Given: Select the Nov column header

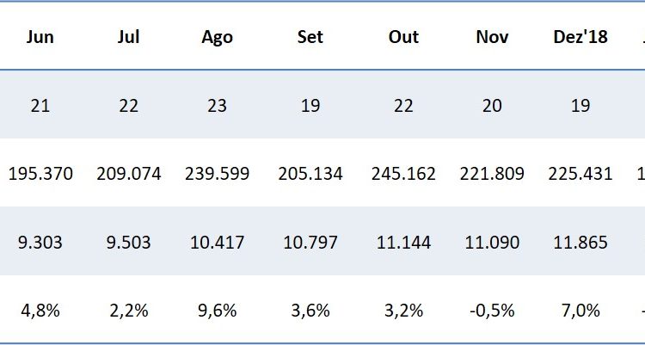Looking at the screenshot, I should click(x=492, y=37).
